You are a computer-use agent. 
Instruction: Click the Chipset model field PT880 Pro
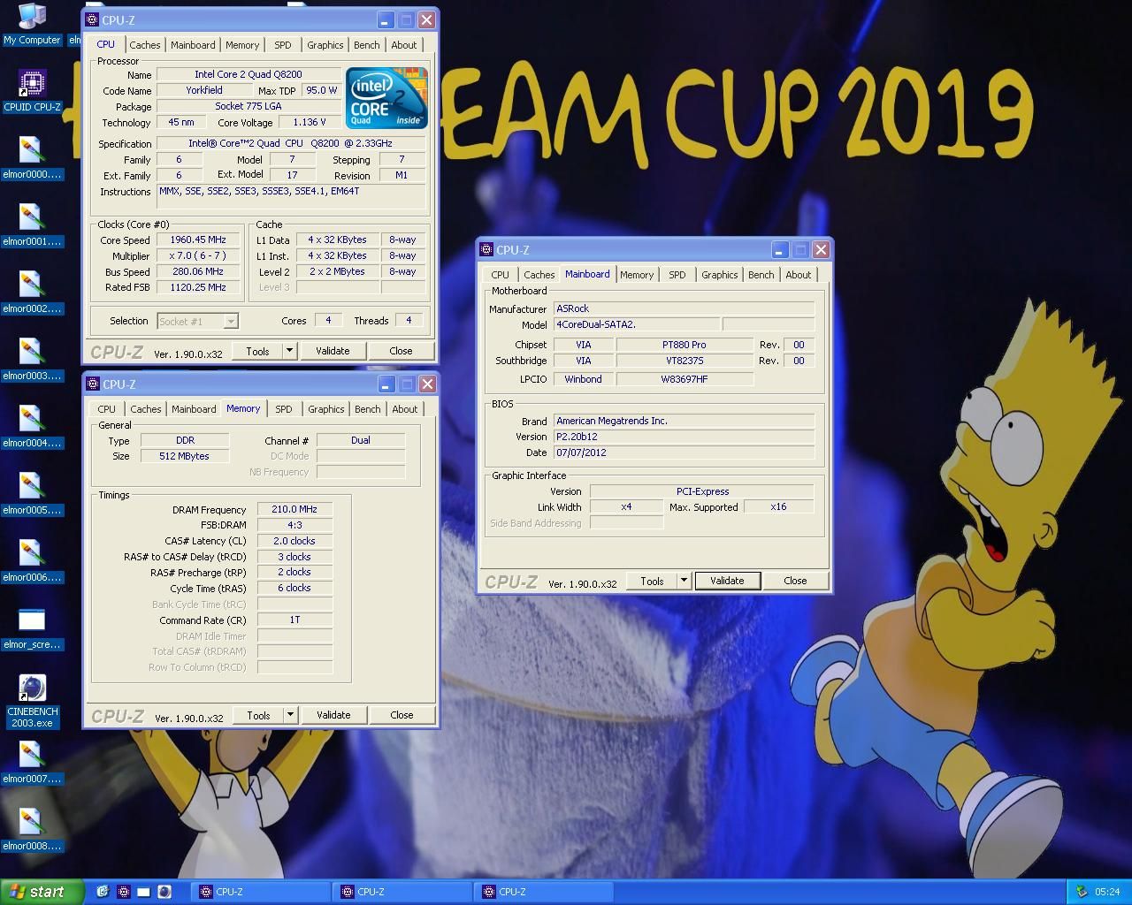[685, 345]
